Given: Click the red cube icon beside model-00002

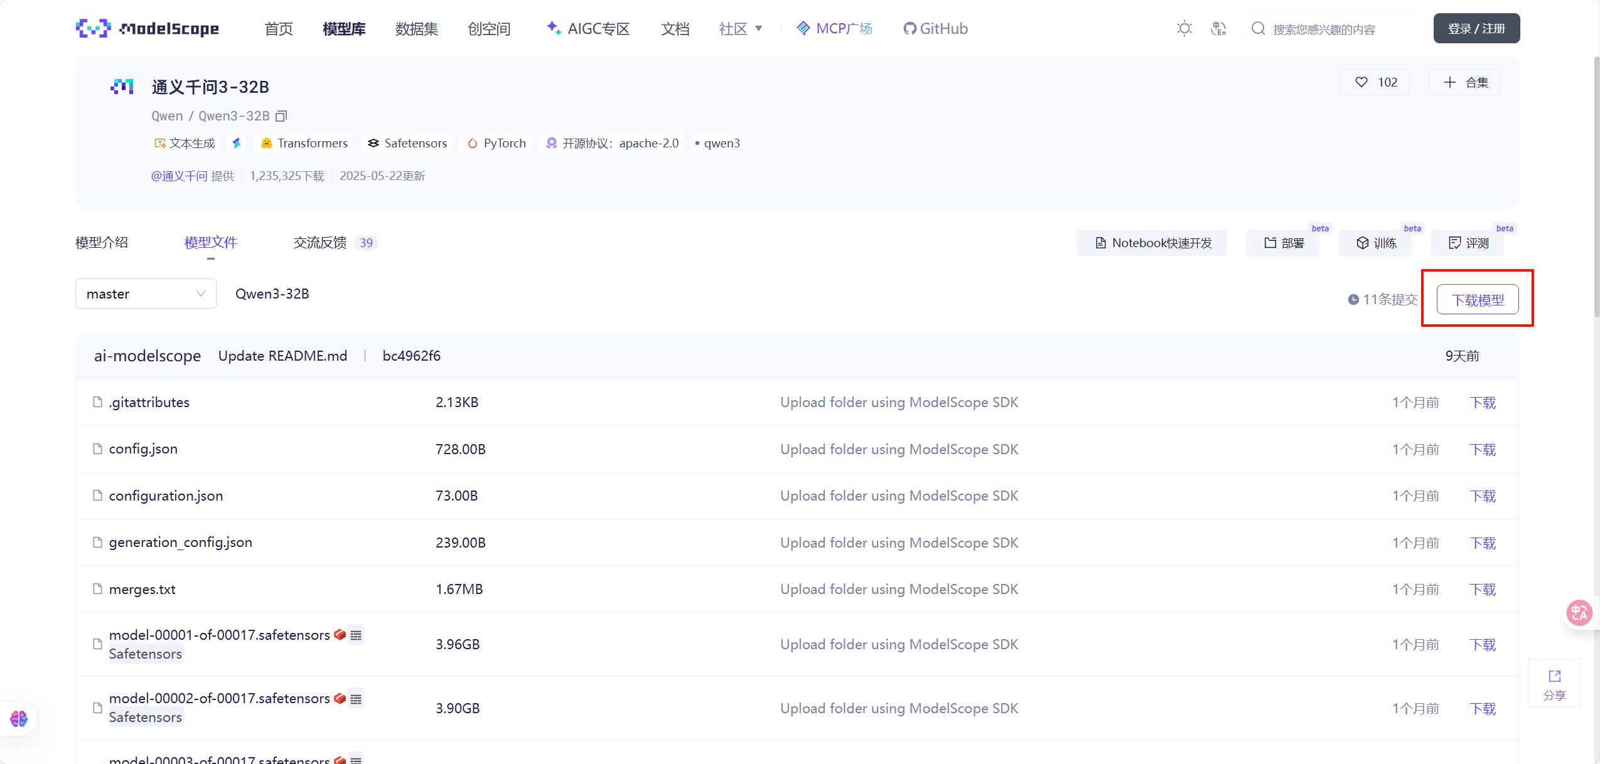Looking at the screenshot, I should 340,698.
